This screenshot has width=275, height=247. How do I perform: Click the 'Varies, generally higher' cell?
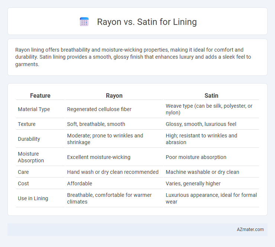[211, 183]
